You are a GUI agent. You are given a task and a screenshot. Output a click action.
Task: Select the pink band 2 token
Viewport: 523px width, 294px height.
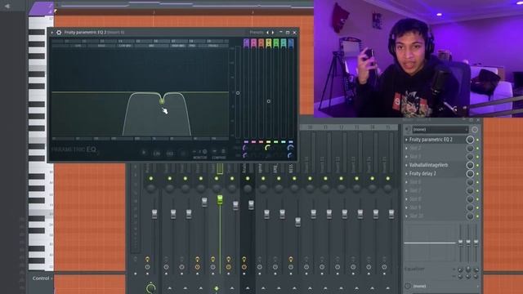[x=253, y=43]
